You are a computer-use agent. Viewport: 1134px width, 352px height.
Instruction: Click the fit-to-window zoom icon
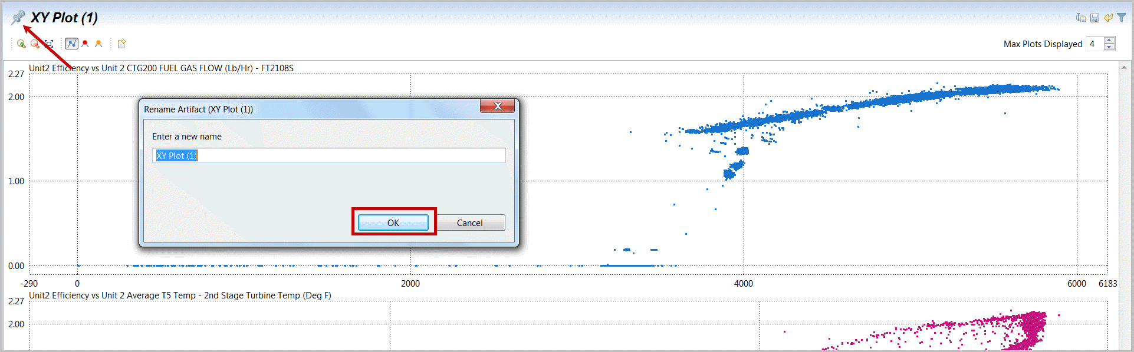pyautogui.click(x=49, y=44)
